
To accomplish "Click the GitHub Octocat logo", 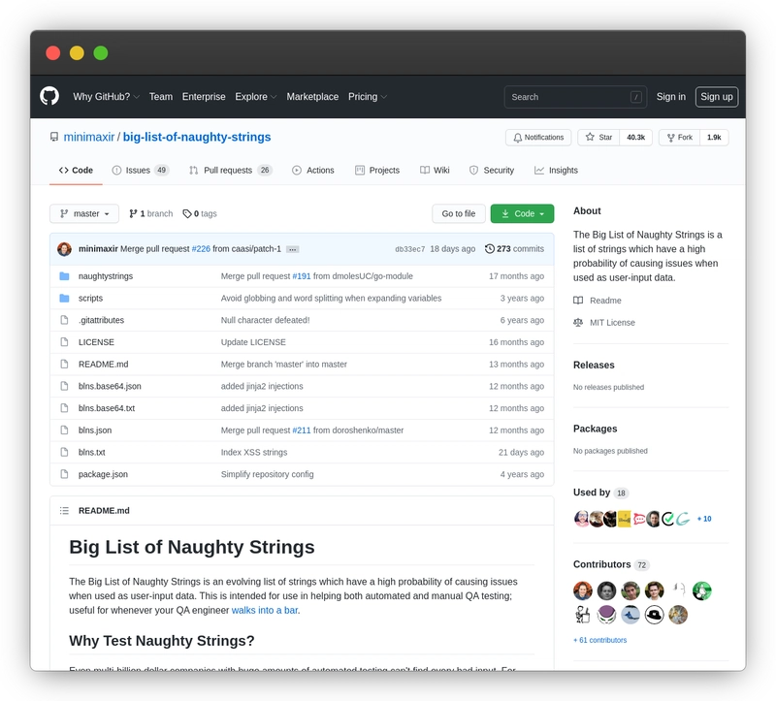I will pos(49,96).
